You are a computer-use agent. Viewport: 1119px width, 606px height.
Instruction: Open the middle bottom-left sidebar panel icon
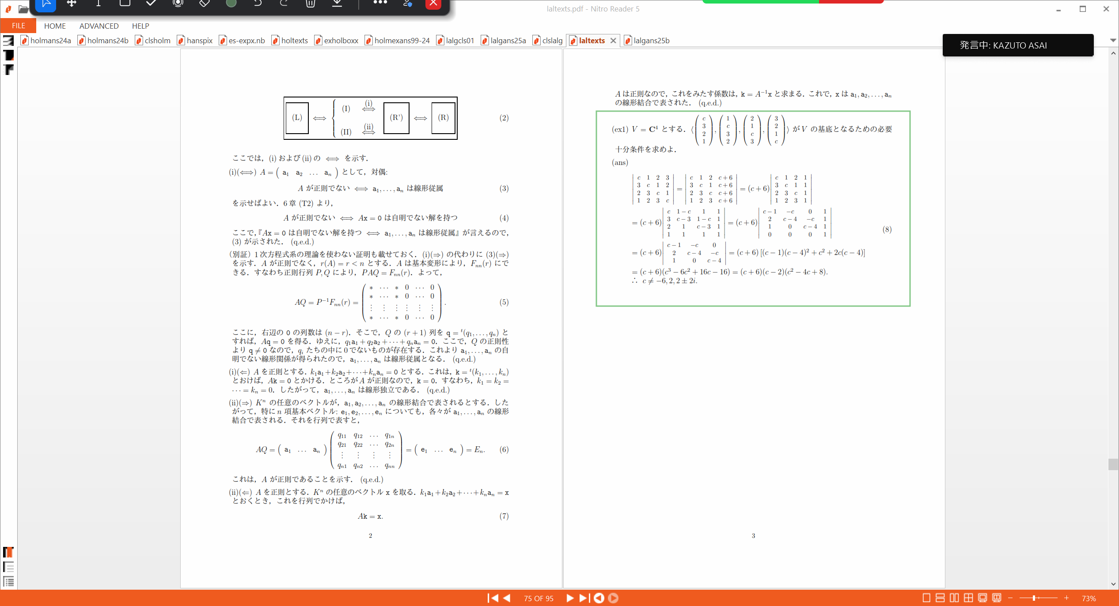8,567
